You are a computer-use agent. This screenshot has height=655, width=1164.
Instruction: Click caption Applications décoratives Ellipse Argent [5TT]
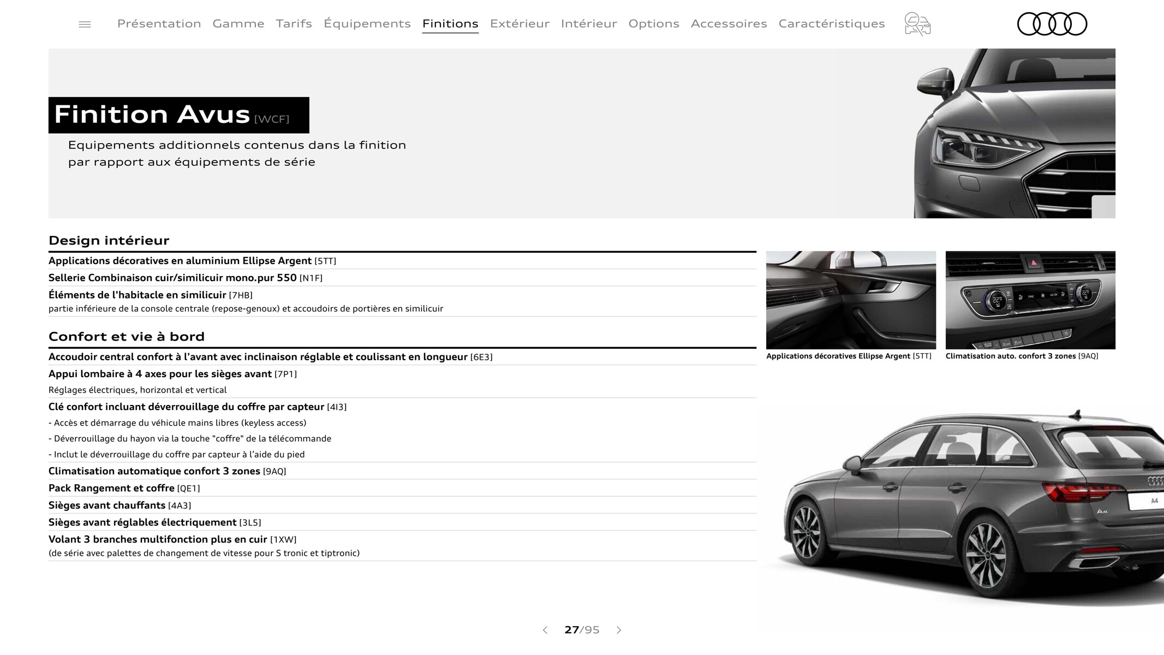point(849,356)
